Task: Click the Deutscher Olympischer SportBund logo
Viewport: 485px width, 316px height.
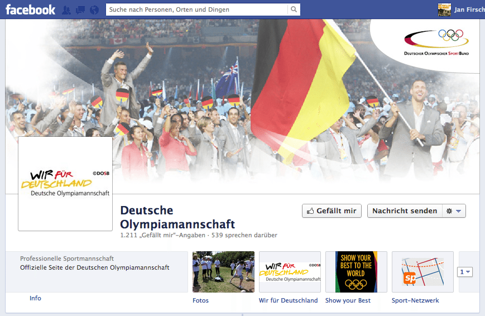Action: click(x=436, y=43)
